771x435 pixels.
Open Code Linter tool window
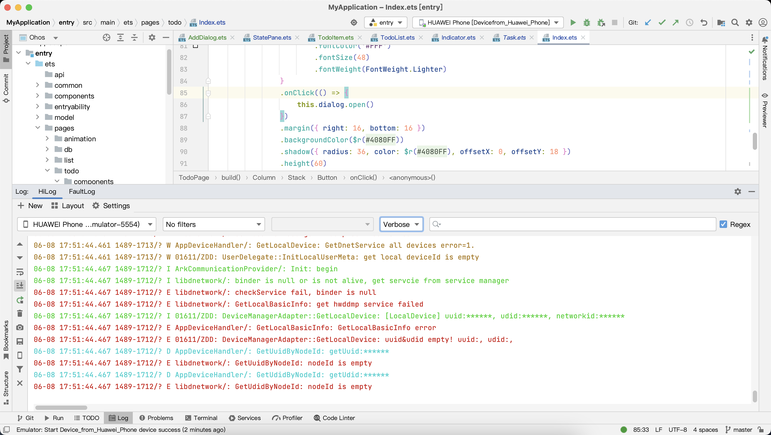[334, 418]
